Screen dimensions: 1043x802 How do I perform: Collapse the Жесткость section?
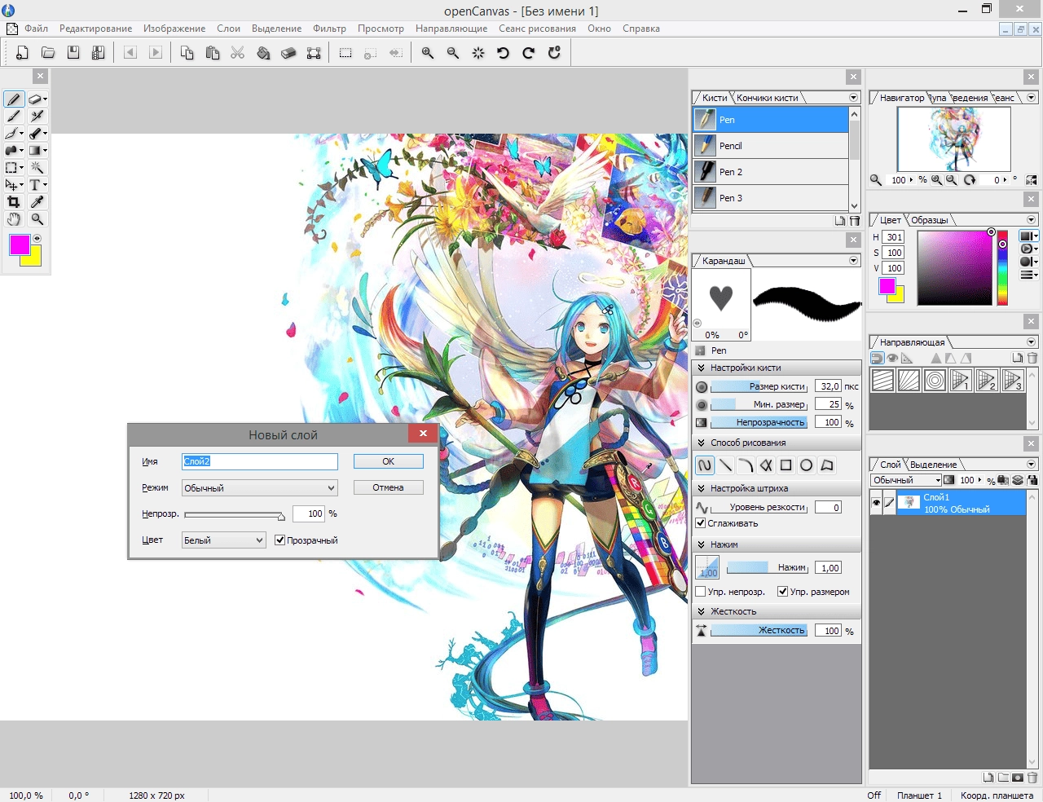702,611
